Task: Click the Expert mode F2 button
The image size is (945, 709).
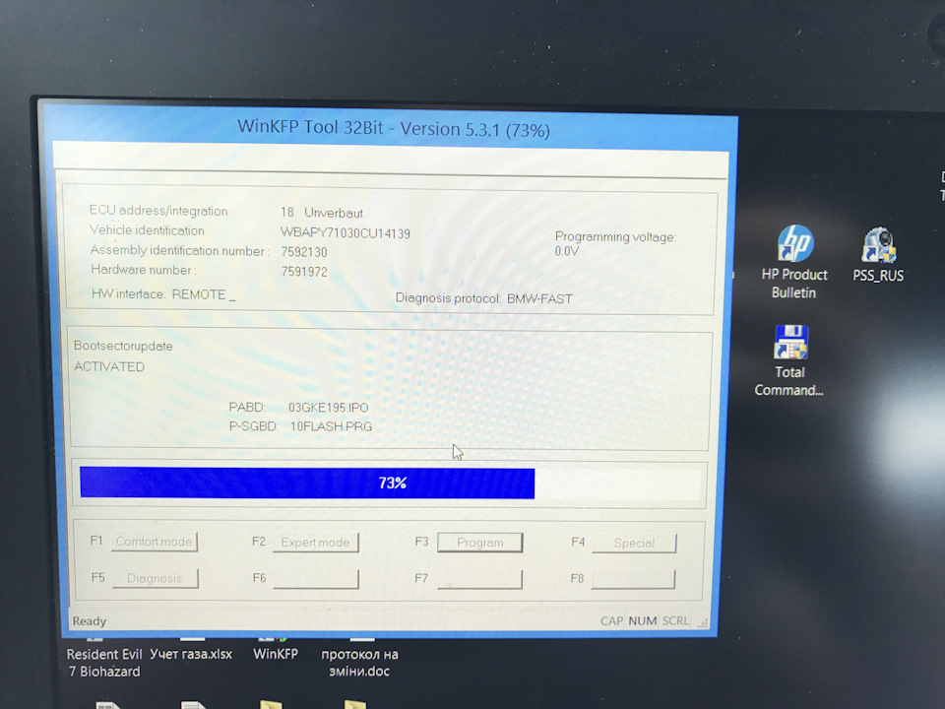Action: 315,542
